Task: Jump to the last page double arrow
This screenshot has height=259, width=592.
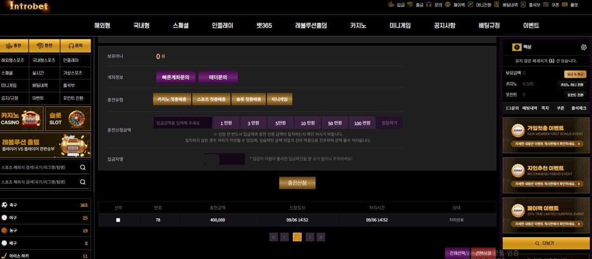Action: (321, 237)
